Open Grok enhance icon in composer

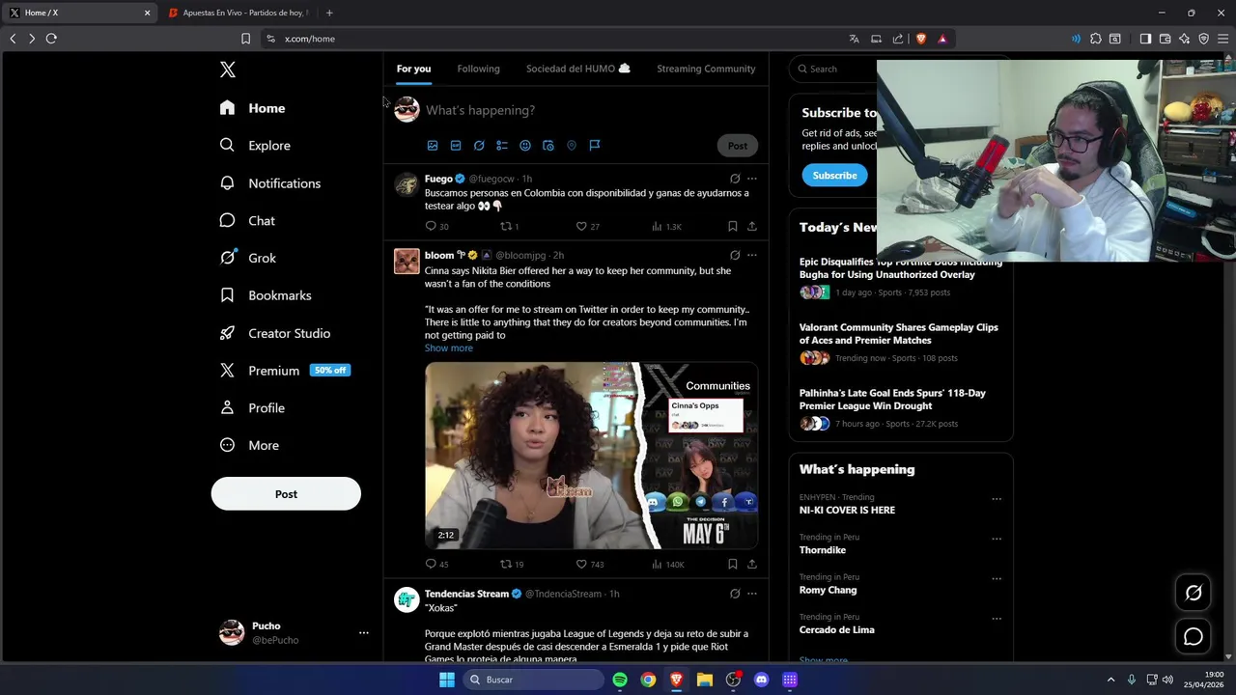point(479,145)
